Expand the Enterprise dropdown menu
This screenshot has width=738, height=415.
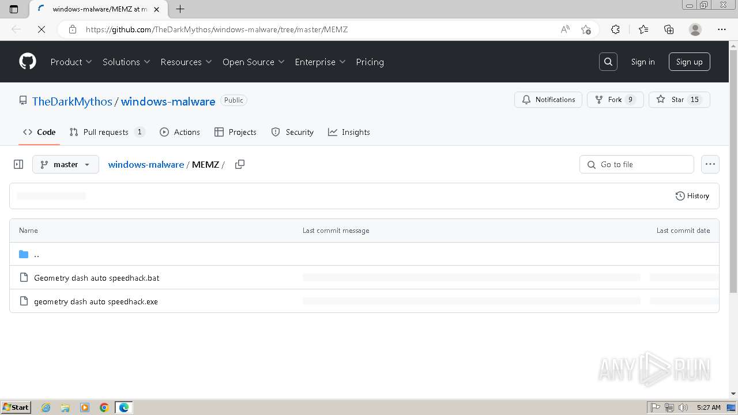[320, 62]
